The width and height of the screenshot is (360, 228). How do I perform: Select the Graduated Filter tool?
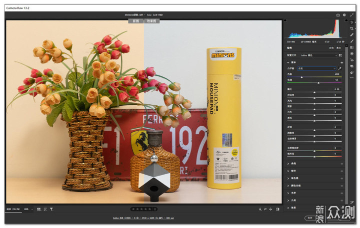click(x=351, y=47)
